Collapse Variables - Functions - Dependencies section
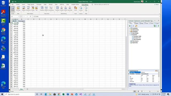Image resolution: width=171 pixels, height=96 pixels. (x=129, y=74)
